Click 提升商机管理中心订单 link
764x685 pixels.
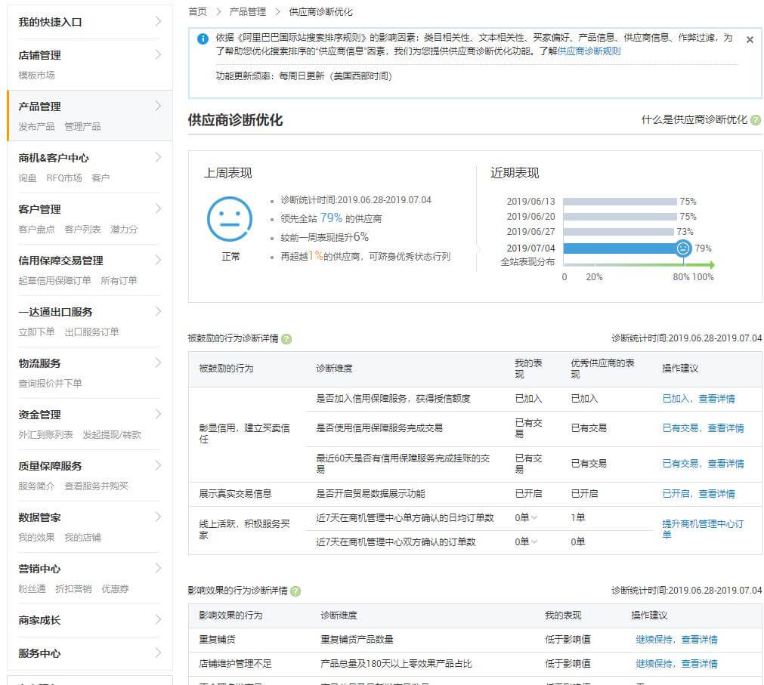point(703,529)
